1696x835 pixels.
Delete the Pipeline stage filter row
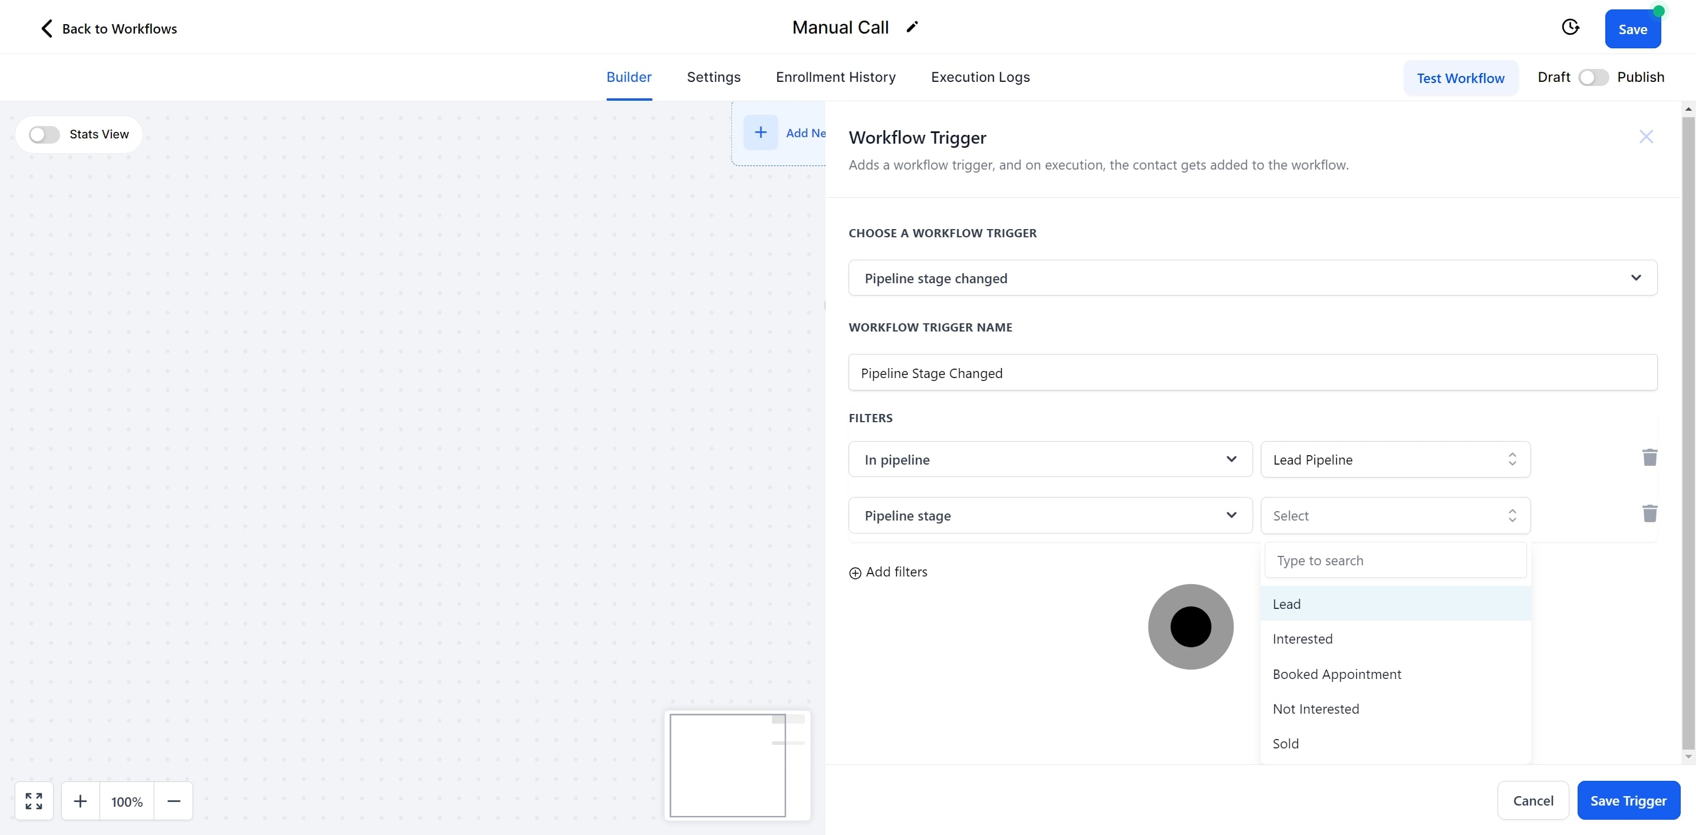[1649, 513]
